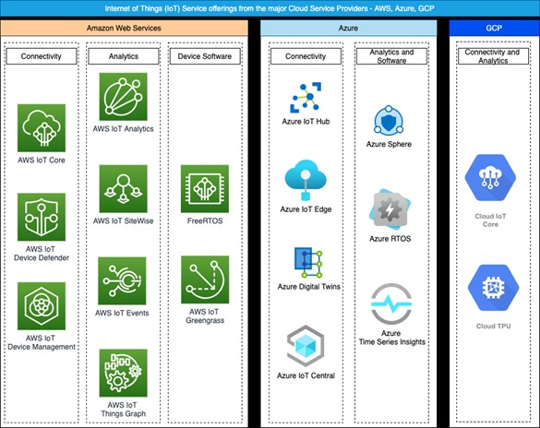Image resolution: width=540 pixels, height=428 pixels.
Task: Select the AWS IoT SiteWise icon
Action: tap(124, 188)
